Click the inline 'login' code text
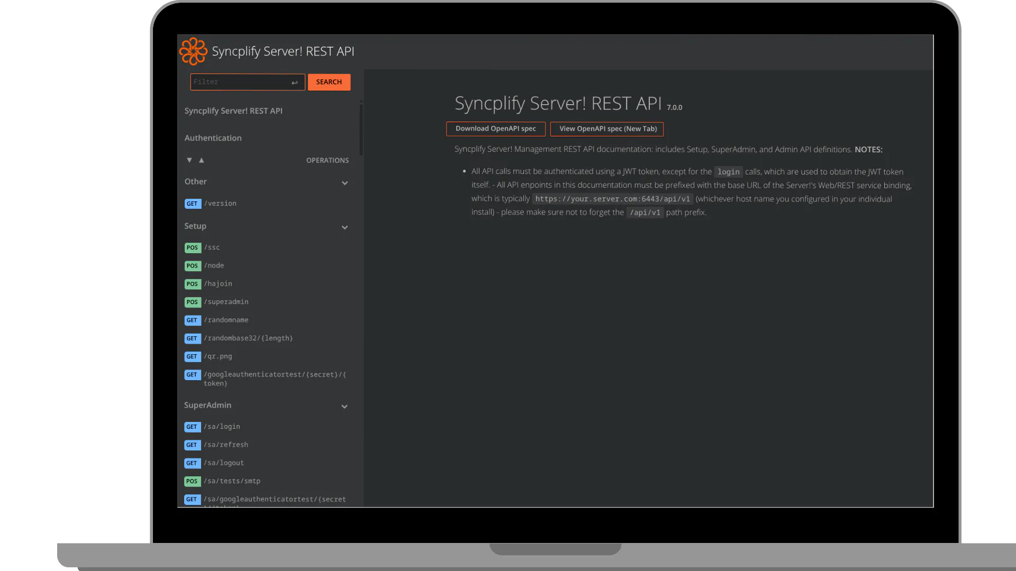The image size is (1016, 571). [x=728, y=172]
